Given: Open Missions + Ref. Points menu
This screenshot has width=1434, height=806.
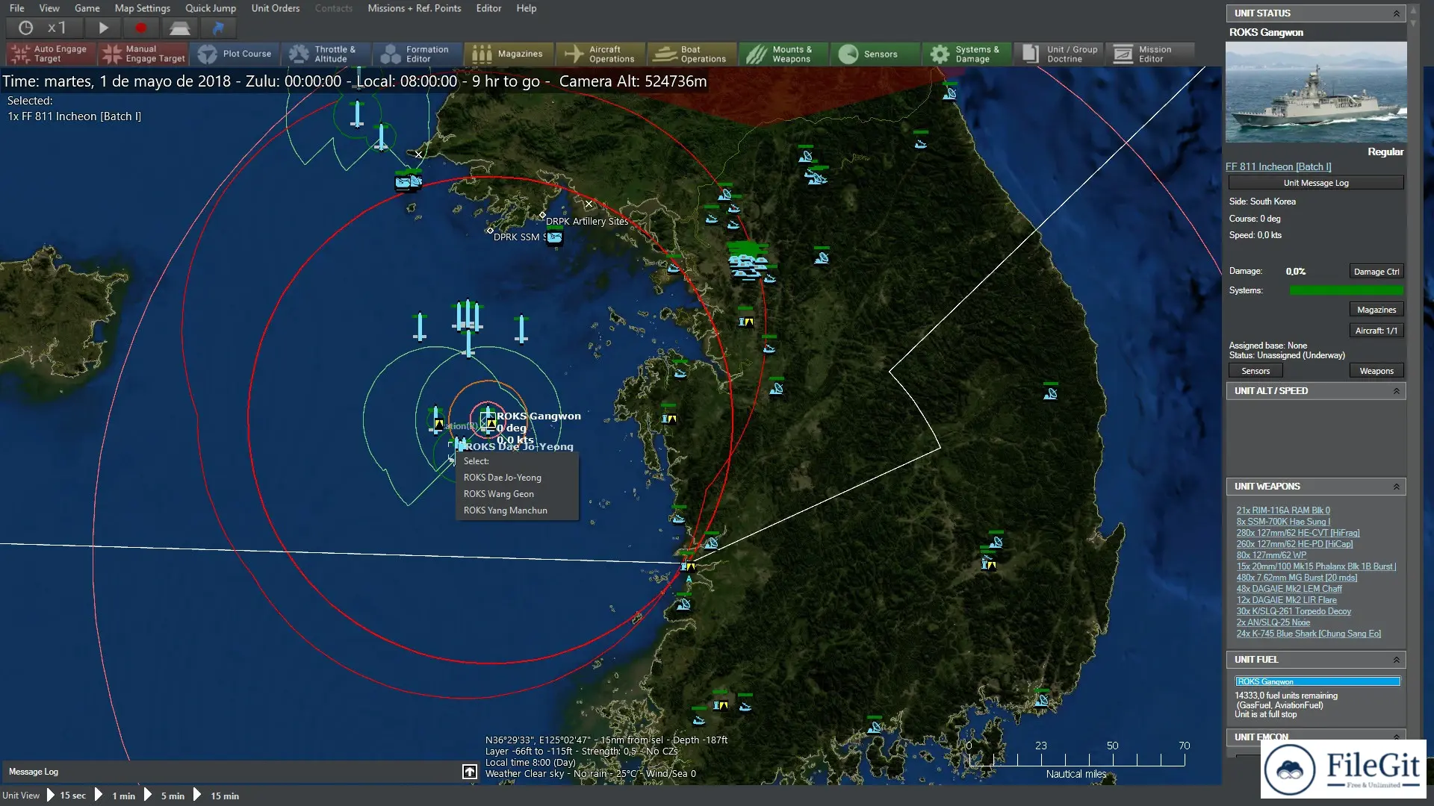Looking at the screenshot, I should (x=415, y=8).
